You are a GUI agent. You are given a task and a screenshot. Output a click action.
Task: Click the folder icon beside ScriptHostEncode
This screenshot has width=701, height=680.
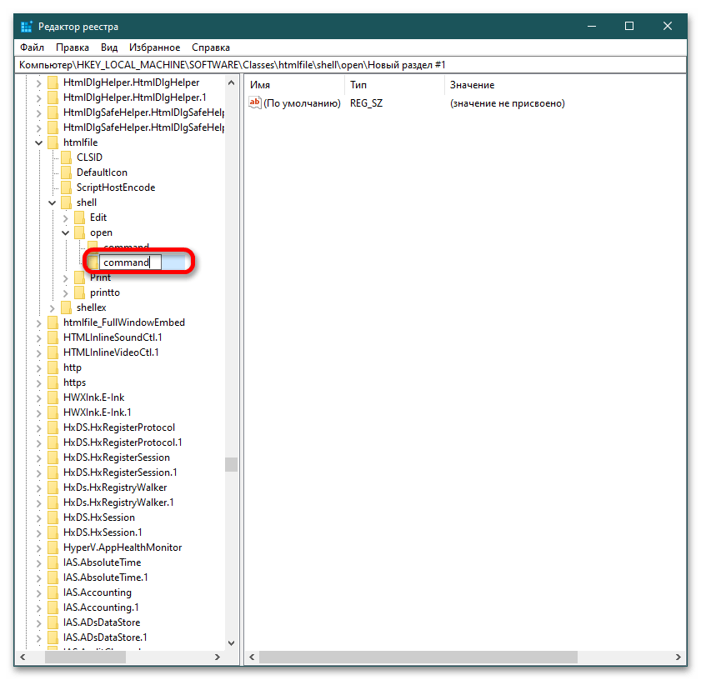[67, 187]
